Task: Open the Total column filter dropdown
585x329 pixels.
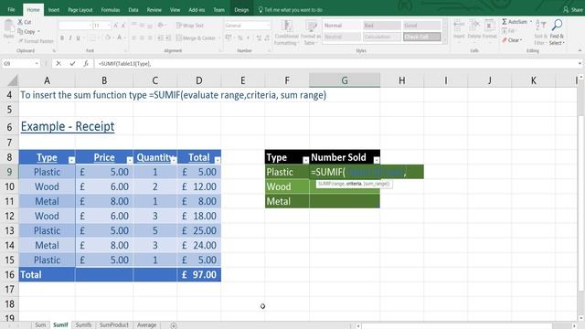Action: point(218,160)
